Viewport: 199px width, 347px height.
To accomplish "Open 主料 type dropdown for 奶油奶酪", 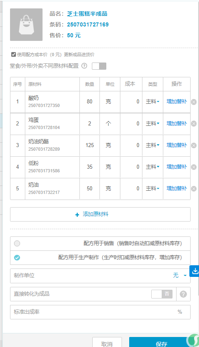I will tap(152, 145).
